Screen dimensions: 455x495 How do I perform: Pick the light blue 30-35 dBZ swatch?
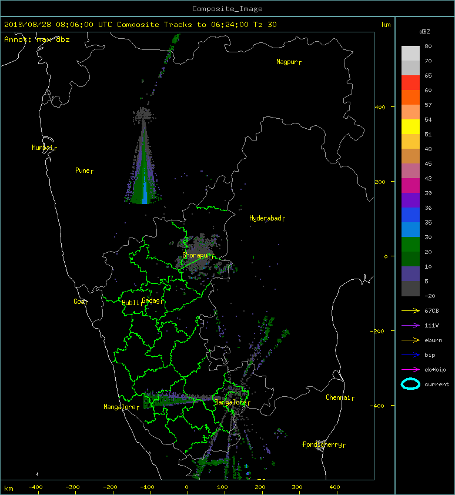(410, 230)
